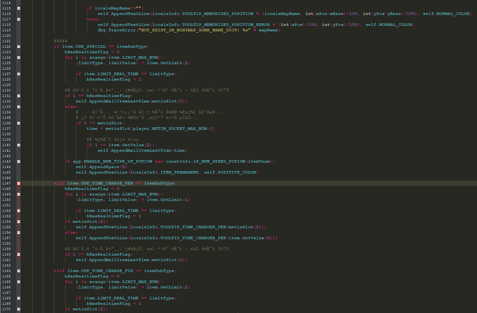The height and width of the screenshot is (313, 477).
Task: Click 'IS_NEW_SPEED_POTION' on line 1143
Action: [x=219, y=161]
